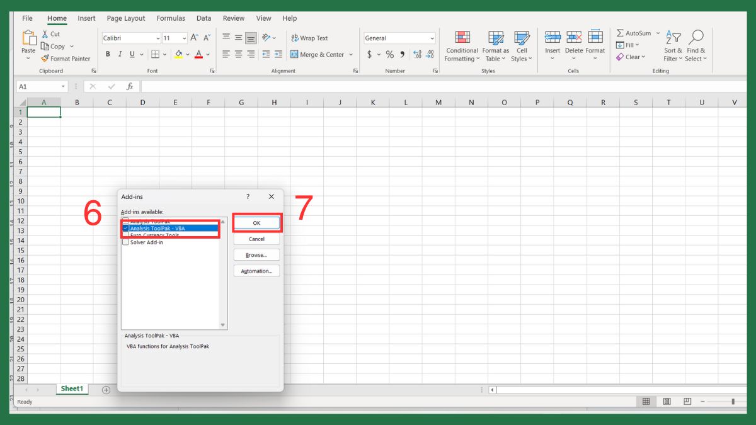
Task: Uncheck the Analysis ToolPak - VBA add-in
Action: click(125, 229)
